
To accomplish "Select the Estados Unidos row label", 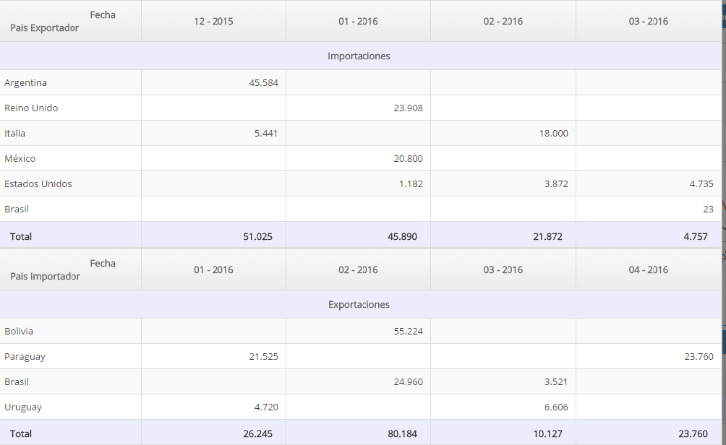I will tap(38, 183).
